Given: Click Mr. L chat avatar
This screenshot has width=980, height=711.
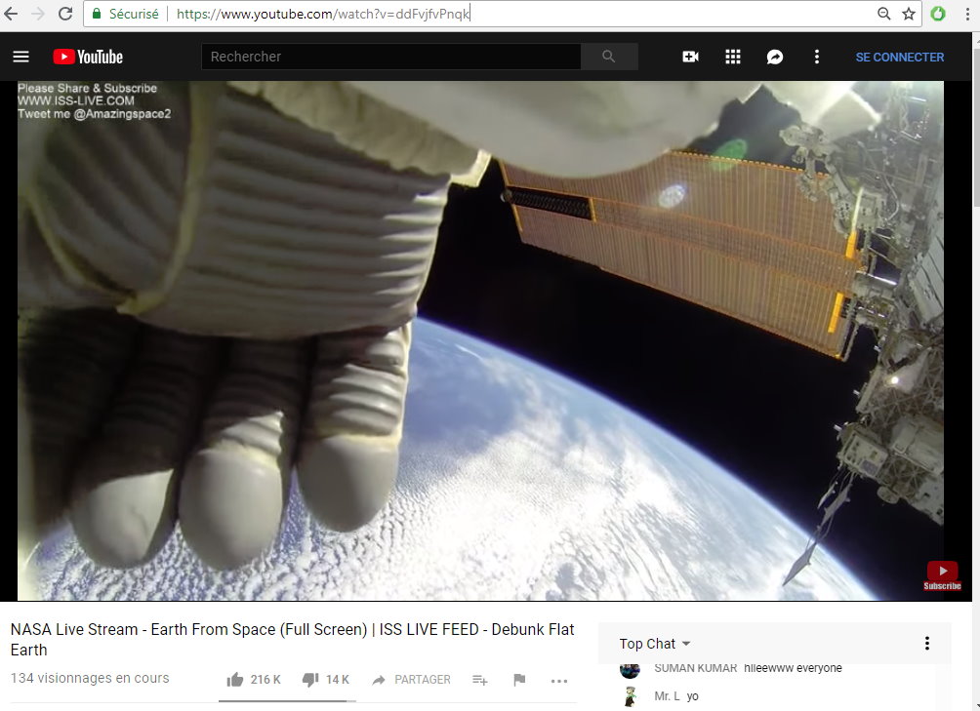Looking at the screenshot, I should click(630, 696).
